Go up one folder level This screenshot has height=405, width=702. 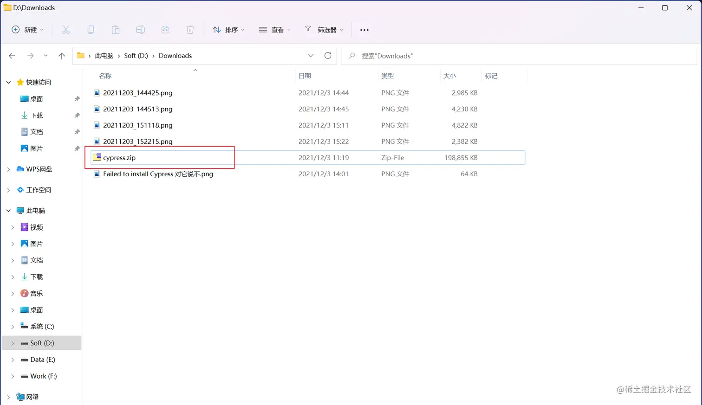62,56
